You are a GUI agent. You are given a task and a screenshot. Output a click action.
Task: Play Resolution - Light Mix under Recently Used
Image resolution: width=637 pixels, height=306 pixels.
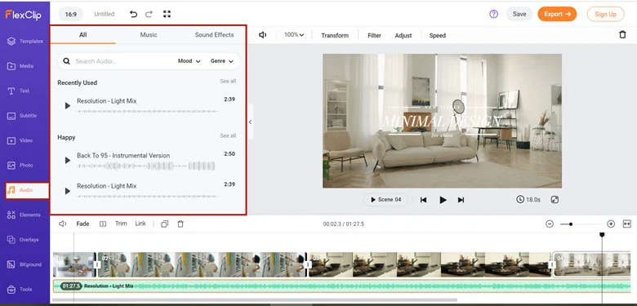coord(68,106)
